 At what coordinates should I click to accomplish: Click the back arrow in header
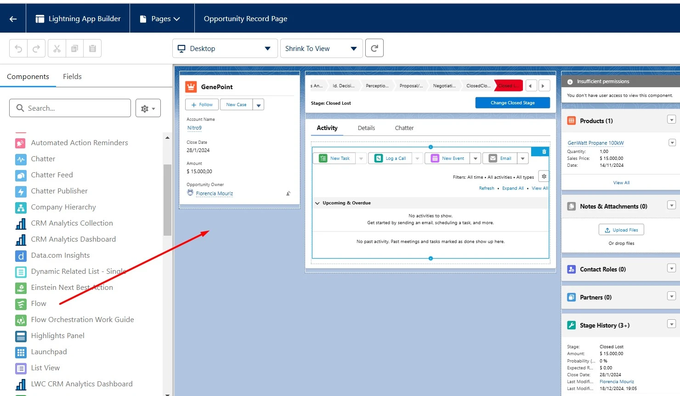coord(13,19)
